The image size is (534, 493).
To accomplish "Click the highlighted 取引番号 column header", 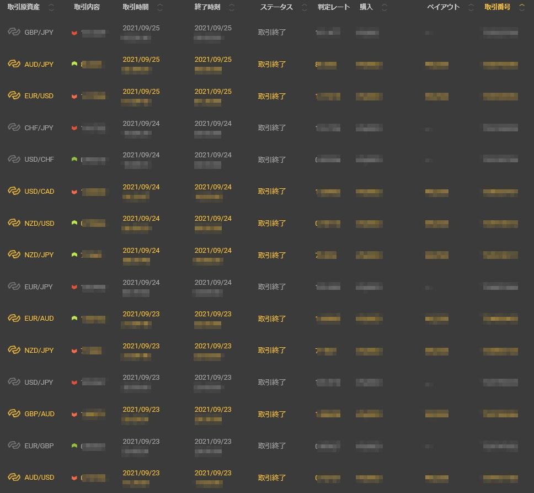I will point(497,8).
